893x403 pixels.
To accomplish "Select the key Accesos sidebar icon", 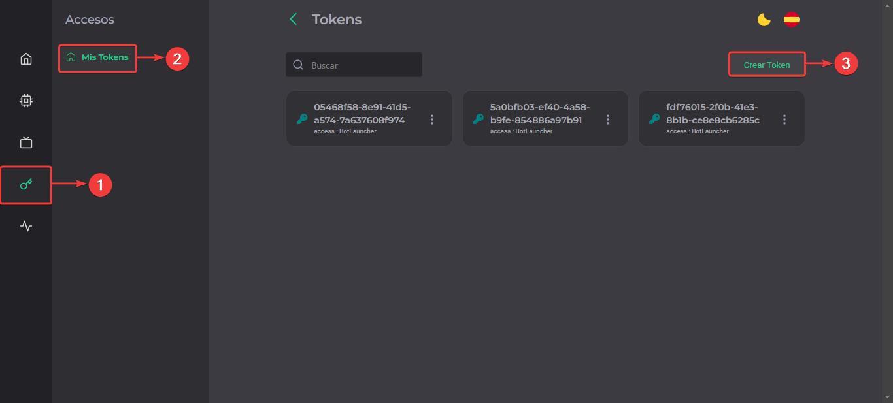I will (x=26, y=184).
